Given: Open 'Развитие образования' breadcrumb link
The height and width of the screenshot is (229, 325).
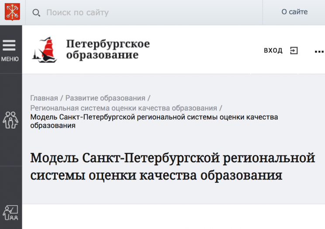Looking at the screenshot, I should pyautogui.click(x=105, y=98).
